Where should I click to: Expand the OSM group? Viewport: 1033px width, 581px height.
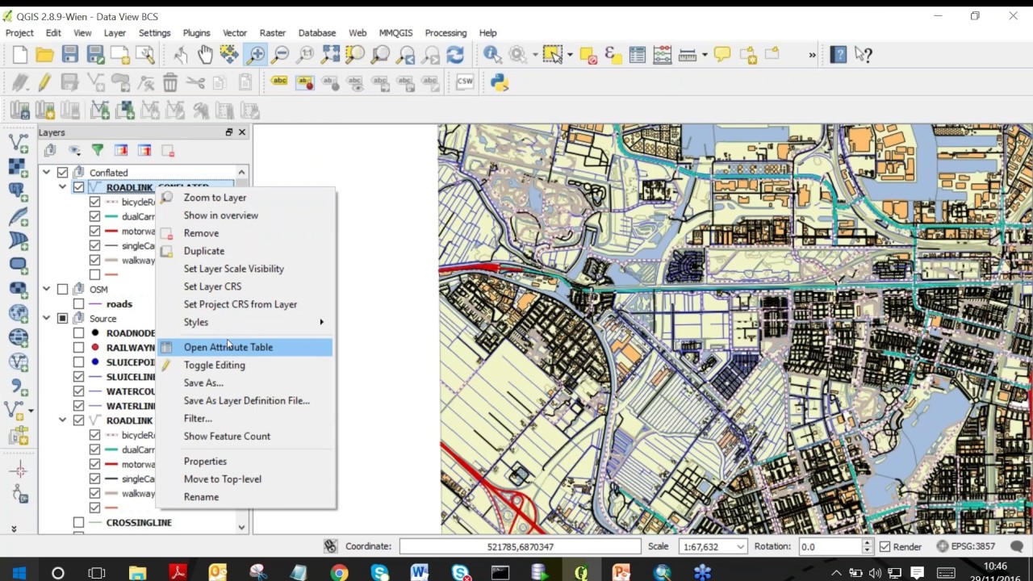tap(47, 289)
